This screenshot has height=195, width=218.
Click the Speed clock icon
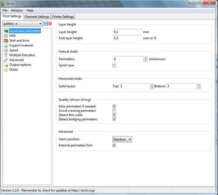[x=6, y=50]
